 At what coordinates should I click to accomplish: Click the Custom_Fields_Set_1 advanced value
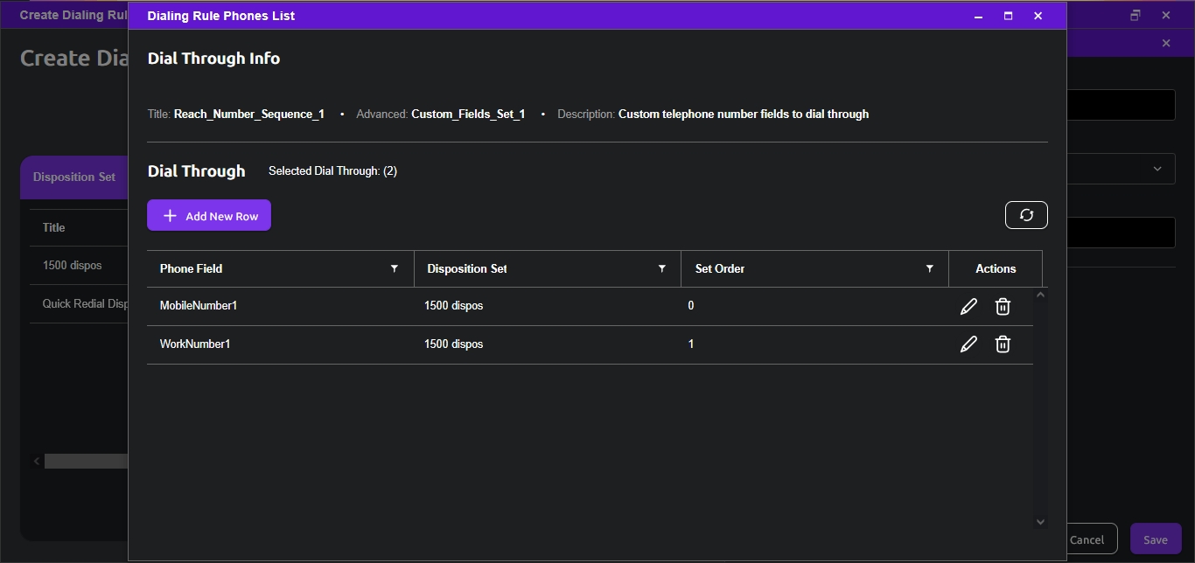pos(468,114)
